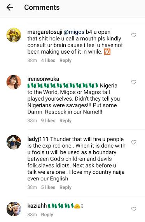The height and width of the screenshot is (222, 145).
Task: Go back using the arrow icon
Action: [10, 7]
